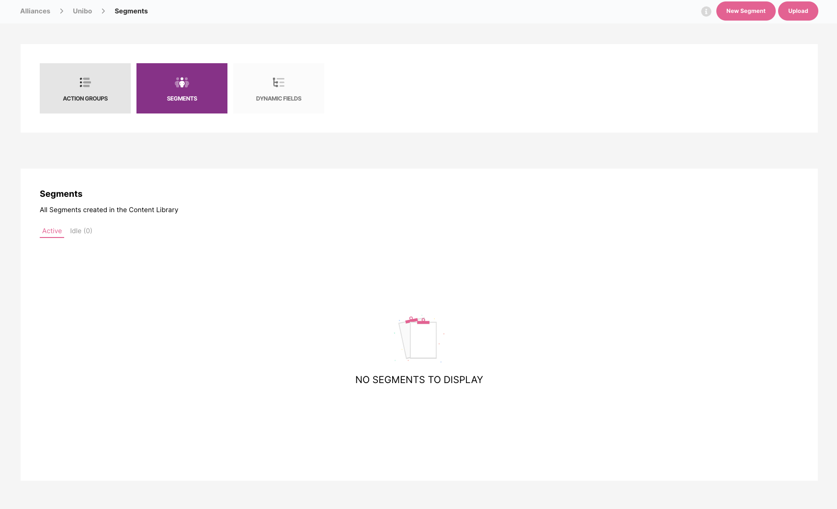Screen dimensions: 837x509
Task: Switch to the Idle (0) tab
Action: [81, 231]
